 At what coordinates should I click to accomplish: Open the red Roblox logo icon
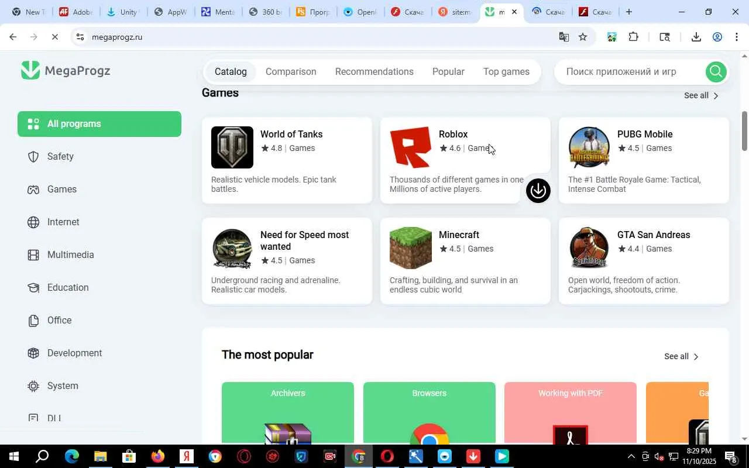coord(411,147)
